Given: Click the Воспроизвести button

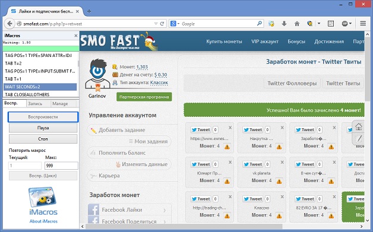Looking at the screenshot, I should 43,117.
